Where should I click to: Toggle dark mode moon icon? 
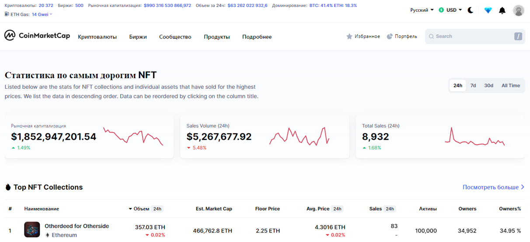pos(471,10)
